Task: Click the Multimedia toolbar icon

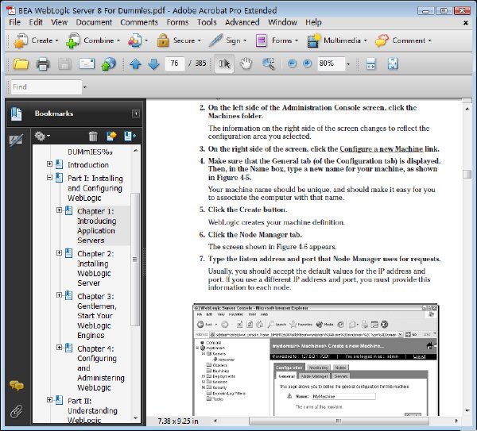Action: [x=313, y=40]
